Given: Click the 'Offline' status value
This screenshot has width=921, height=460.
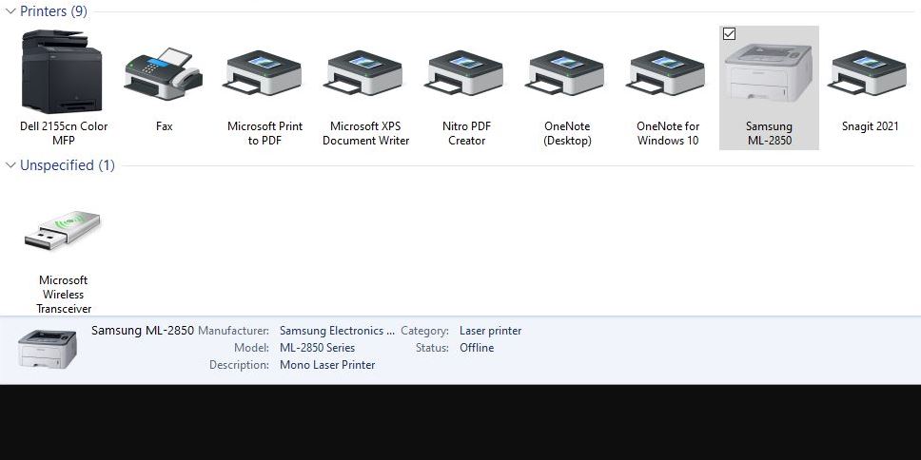Looking at the screenshot, I should click(x=477, y=348).
